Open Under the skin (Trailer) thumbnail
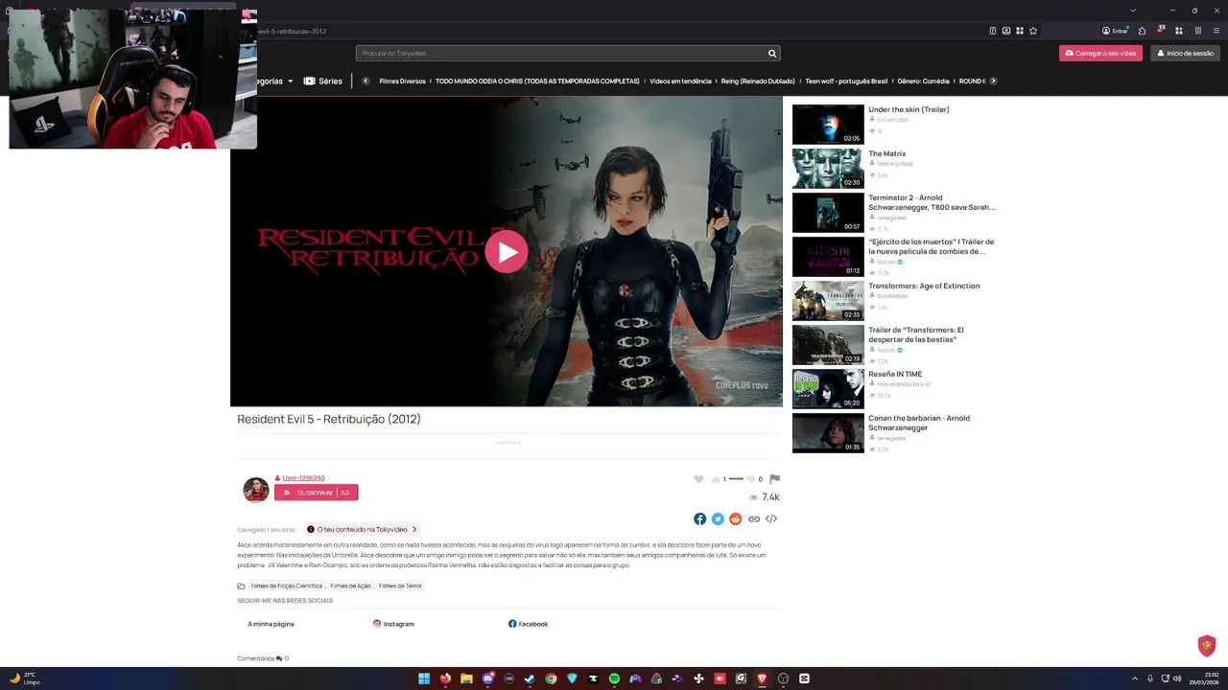 click(828, 125)
